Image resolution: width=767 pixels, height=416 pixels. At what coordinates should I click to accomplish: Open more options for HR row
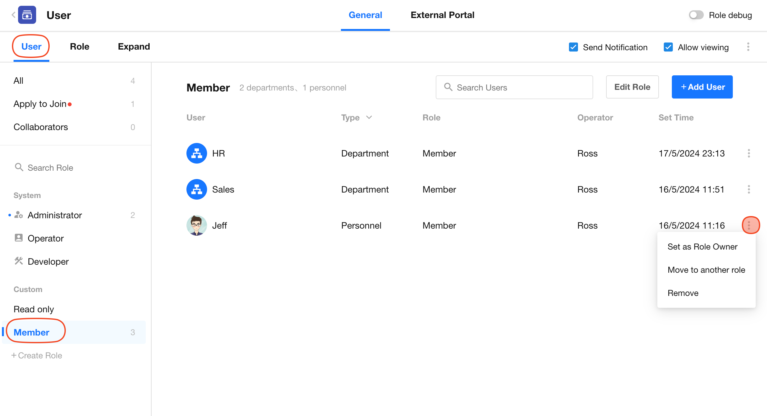pyautogui.click(x=749, y=153)
